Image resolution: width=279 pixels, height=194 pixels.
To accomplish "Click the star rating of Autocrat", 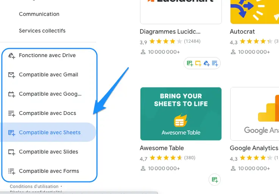I will coord(256,42).
